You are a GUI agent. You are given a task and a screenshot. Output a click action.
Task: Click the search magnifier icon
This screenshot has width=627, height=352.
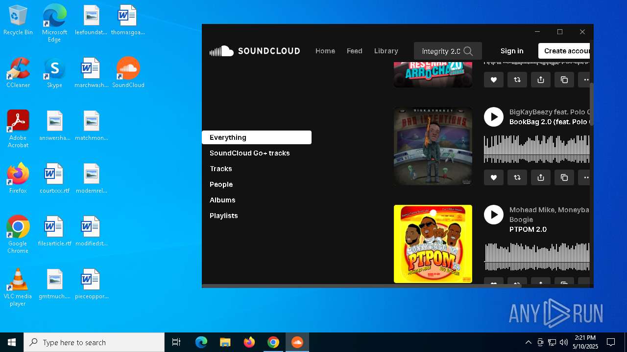click(468, 51)
